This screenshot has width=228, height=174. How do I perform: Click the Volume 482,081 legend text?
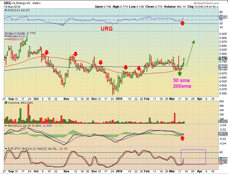(20, 103)
